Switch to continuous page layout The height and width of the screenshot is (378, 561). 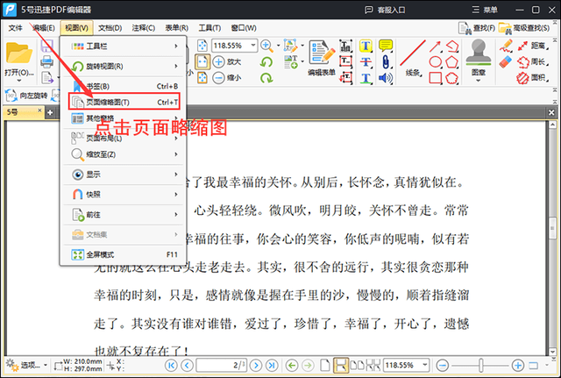340,365
